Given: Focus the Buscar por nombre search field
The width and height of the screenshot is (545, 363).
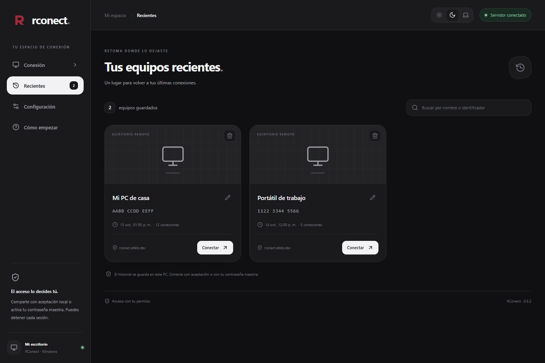Looking at the screenshot, I should coord(469,108).
